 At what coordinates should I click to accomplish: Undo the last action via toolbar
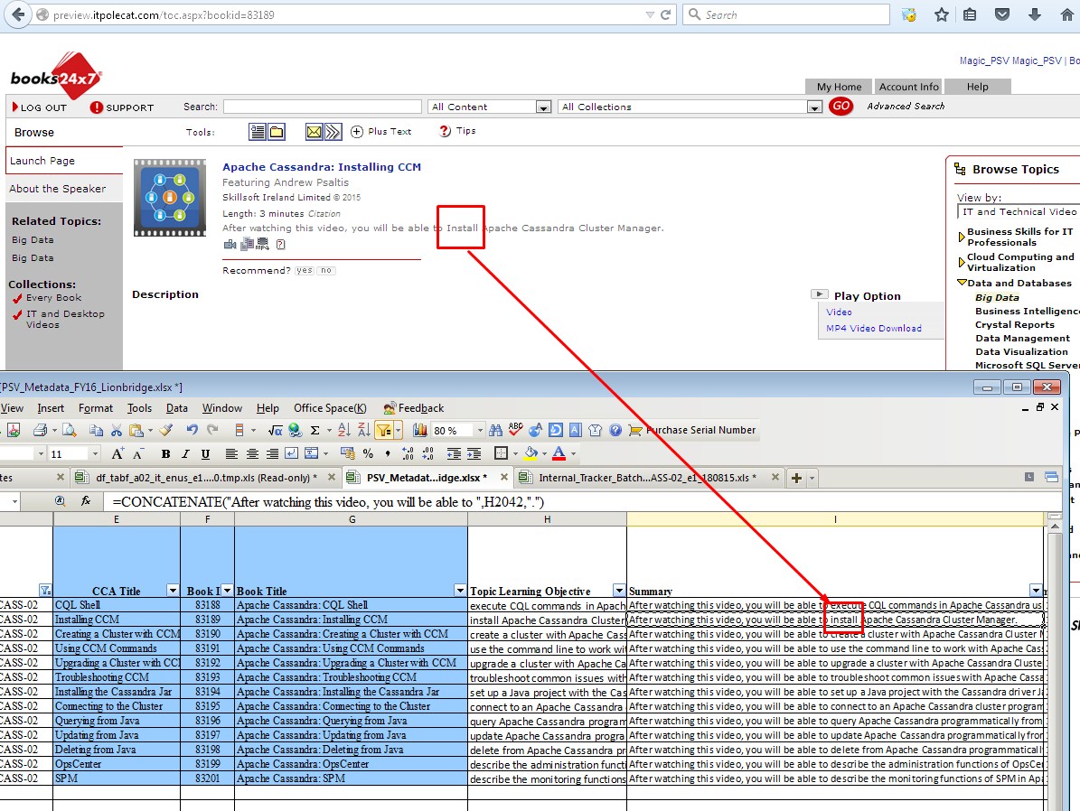pyautogui.click(x=193, y=430)
